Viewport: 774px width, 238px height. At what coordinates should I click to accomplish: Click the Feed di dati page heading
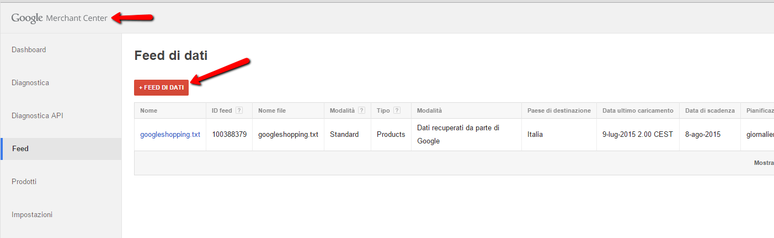pyautogui.click(x=170, y=55)
